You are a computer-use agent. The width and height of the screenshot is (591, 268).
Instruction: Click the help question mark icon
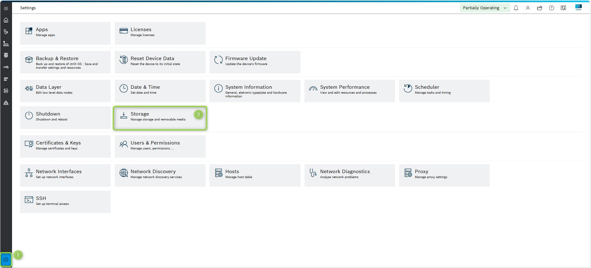coord(551,8)
